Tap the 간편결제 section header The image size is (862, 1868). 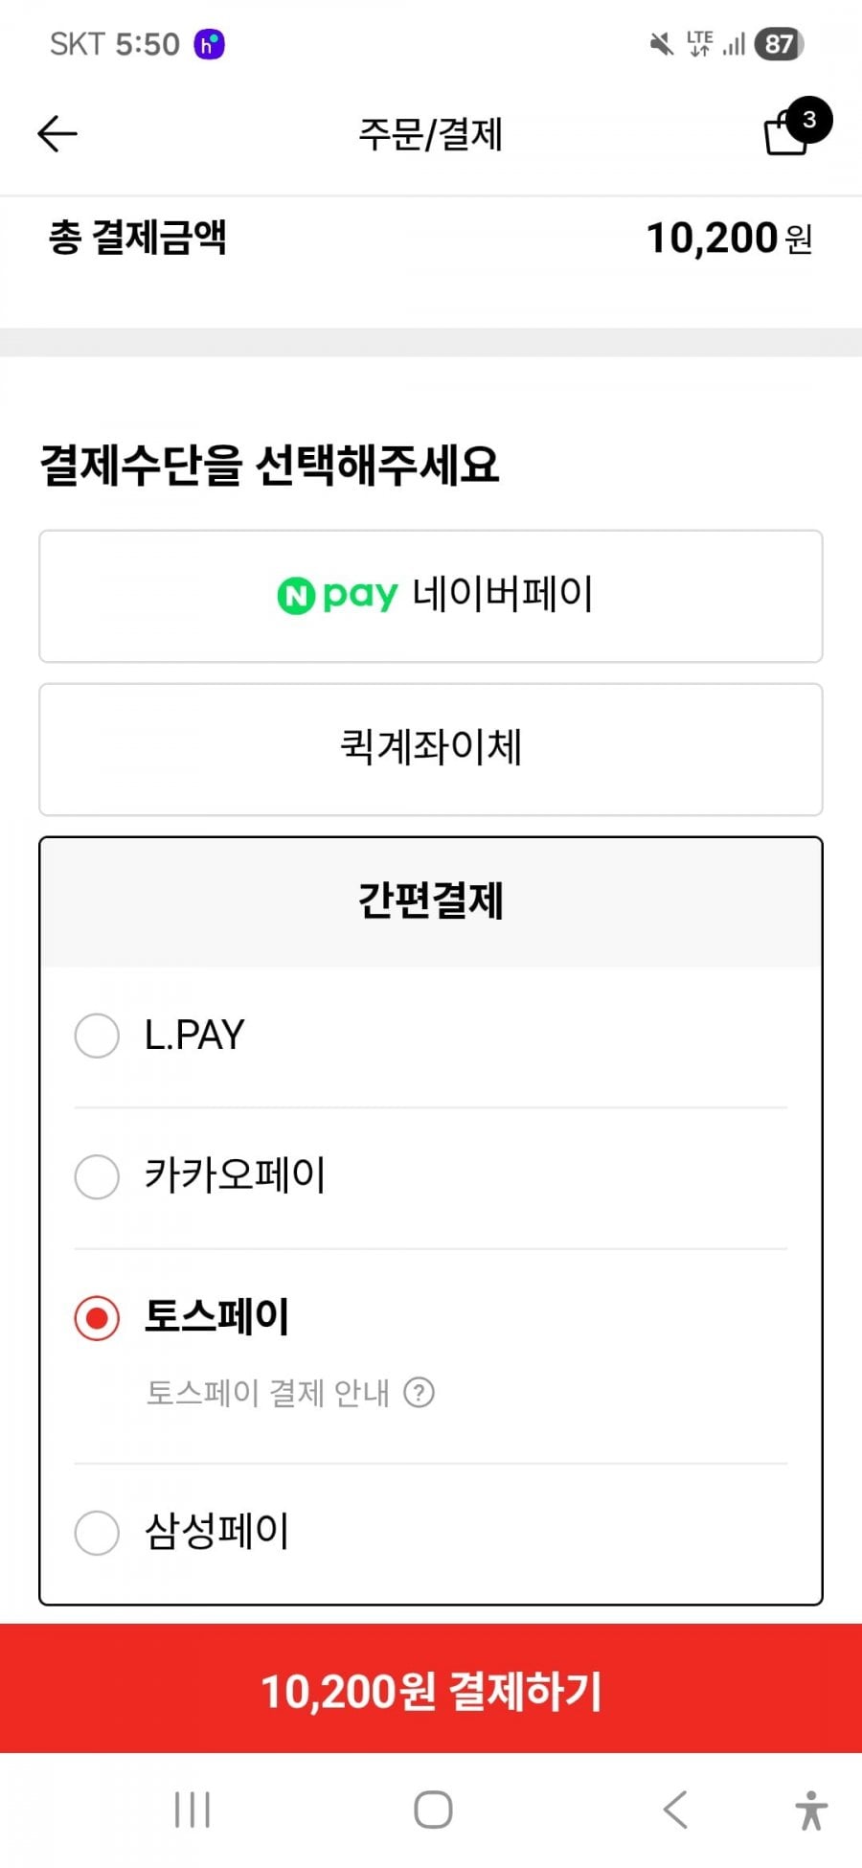point(431,901)
